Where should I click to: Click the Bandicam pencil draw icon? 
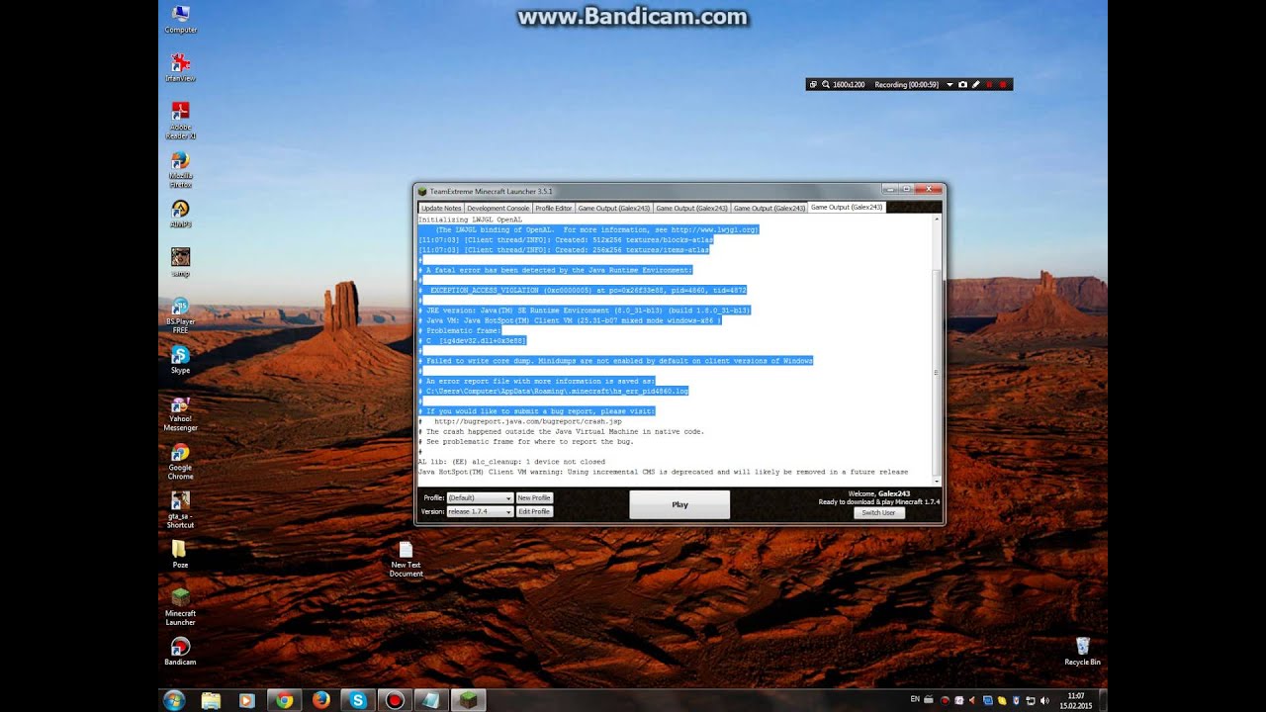(975, 85)
